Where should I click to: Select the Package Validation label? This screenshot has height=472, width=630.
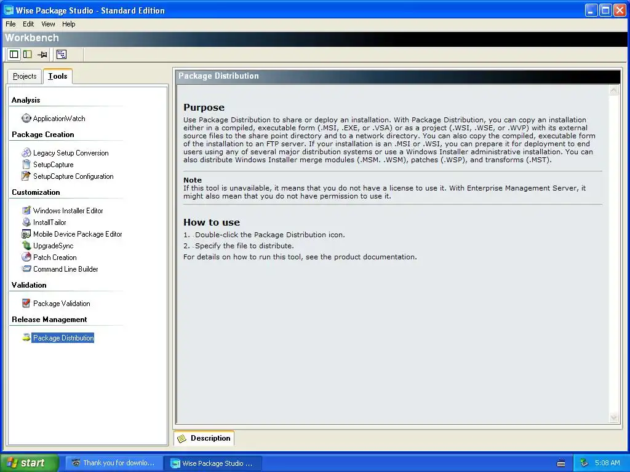coord(62,304)
